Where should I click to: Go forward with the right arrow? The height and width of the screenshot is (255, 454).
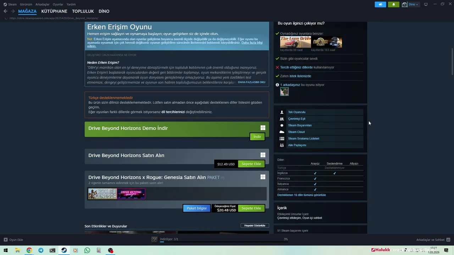pos(12,11)
